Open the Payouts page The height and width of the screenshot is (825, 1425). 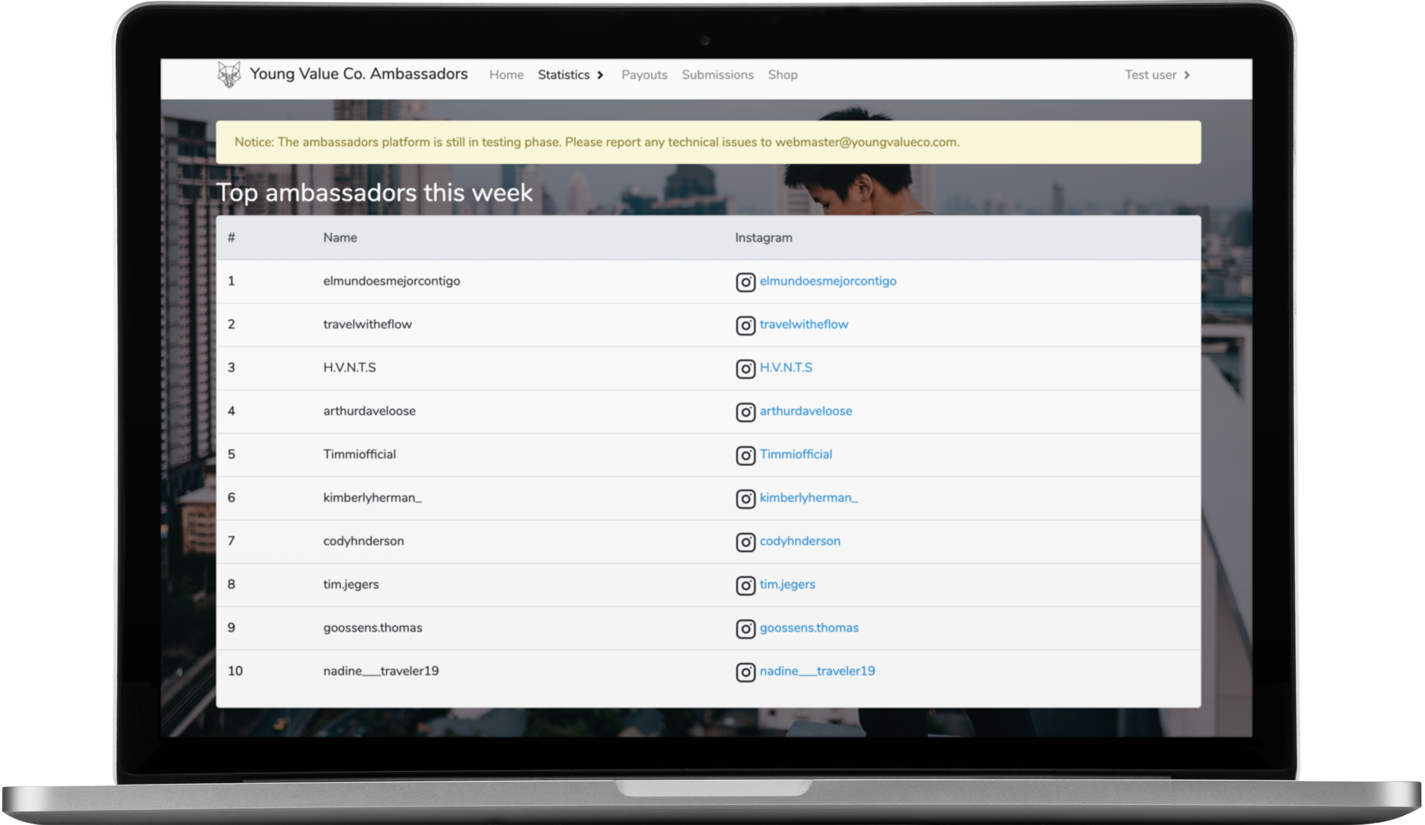[644, 75]
